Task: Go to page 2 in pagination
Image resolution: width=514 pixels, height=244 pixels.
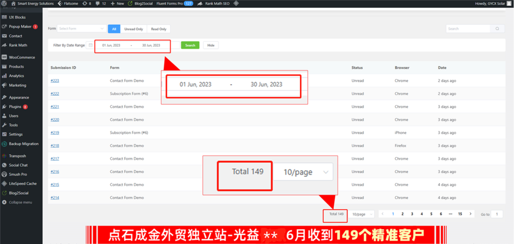Action: (402, 214)
